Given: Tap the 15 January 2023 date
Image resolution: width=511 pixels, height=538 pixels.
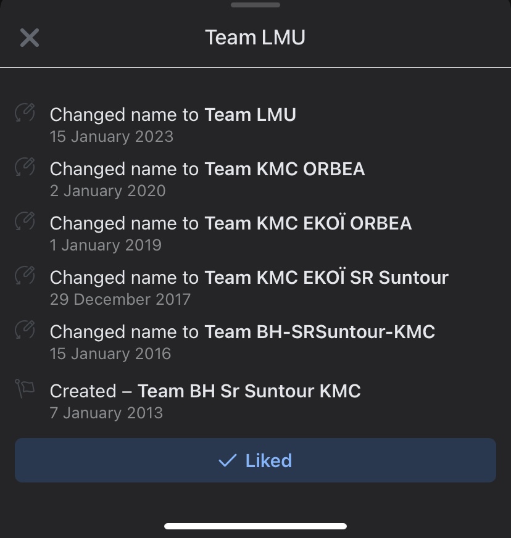Looking at the screenshot, I should click(112, 136).
